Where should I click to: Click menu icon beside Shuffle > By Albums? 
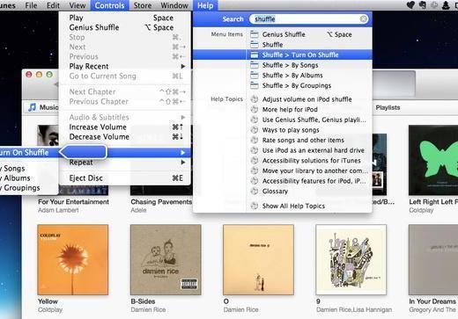[x=255, y=76]
